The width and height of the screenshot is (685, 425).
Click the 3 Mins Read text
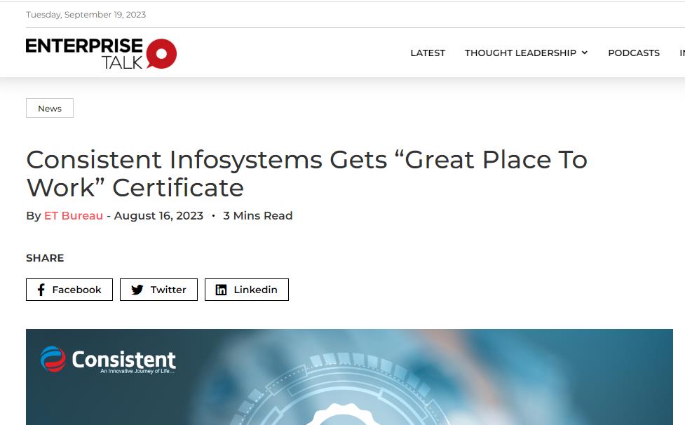coord(258,216)
